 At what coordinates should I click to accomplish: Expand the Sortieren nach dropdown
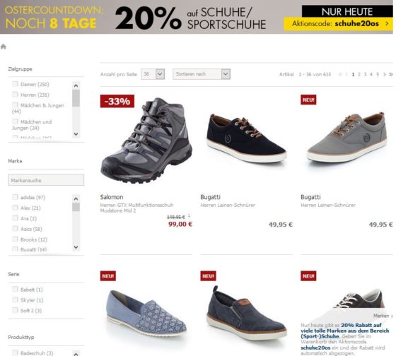coord(202,74)
